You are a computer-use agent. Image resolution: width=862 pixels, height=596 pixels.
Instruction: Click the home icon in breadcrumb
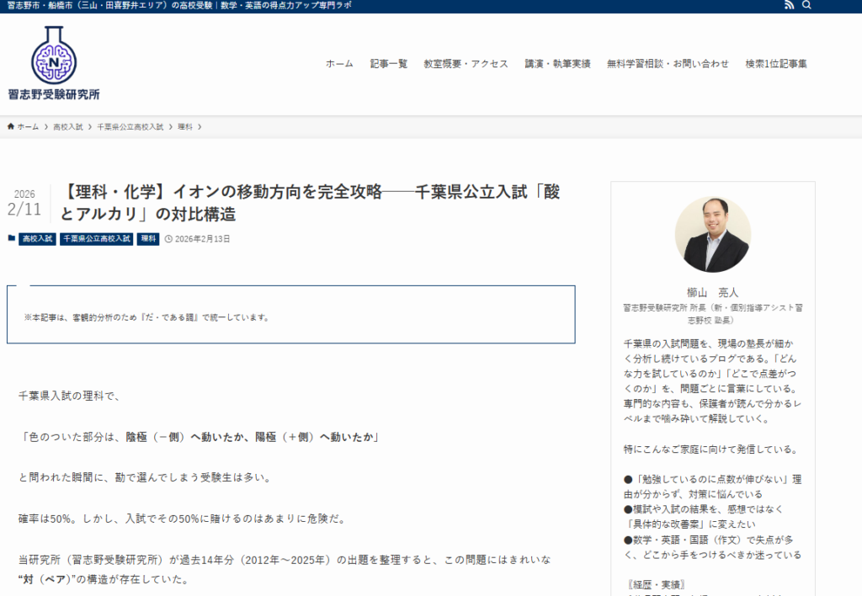(x=11, y=126)
